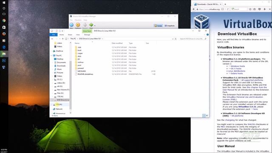
Task: Open OS X hosts download link
Action: pos(236,69)
